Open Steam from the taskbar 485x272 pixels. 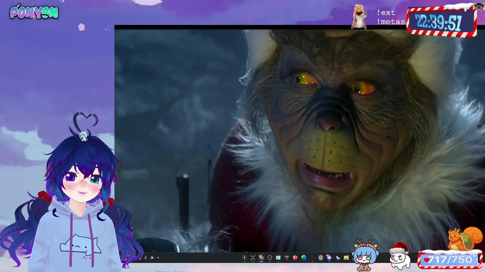(x=338, y=258)
